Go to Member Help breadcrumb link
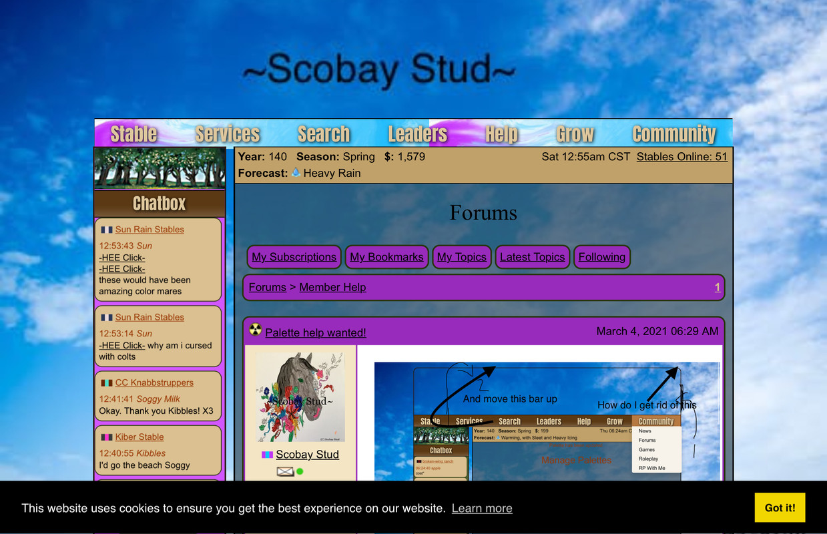This screenshot has height=534, width=827. tap(332, 288)
